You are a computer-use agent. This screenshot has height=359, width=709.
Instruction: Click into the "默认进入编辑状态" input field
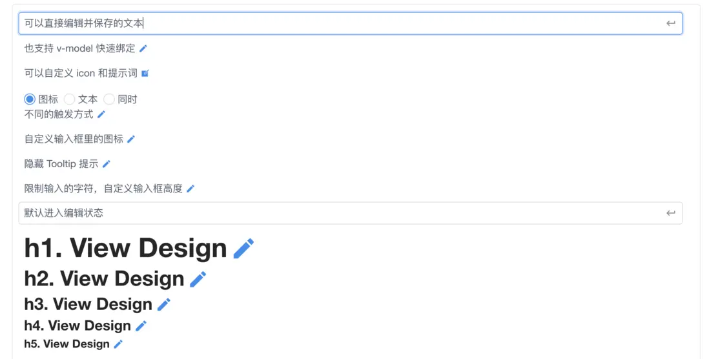click(x=336, y=213)
